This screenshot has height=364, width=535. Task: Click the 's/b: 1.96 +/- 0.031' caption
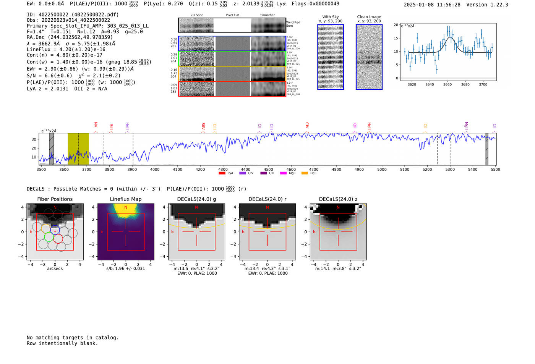tap(126, 269)
